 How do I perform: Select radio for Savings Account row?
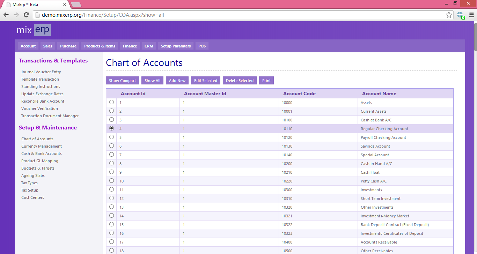(x=111, y=146)
